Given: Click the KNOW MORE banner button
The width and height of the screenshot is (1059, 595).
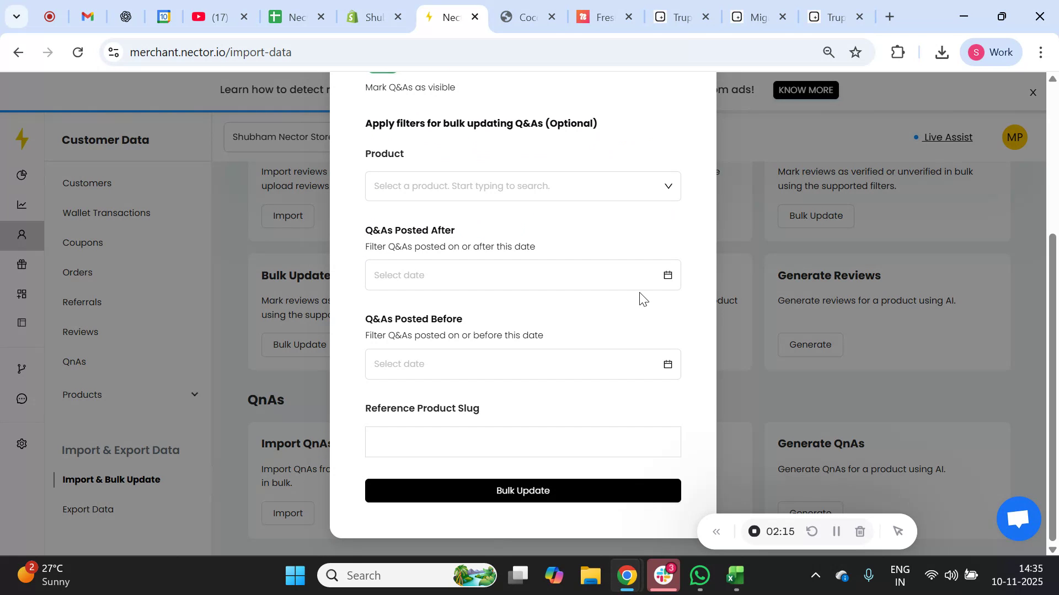Looking at the screenshot, I should 805,90.
